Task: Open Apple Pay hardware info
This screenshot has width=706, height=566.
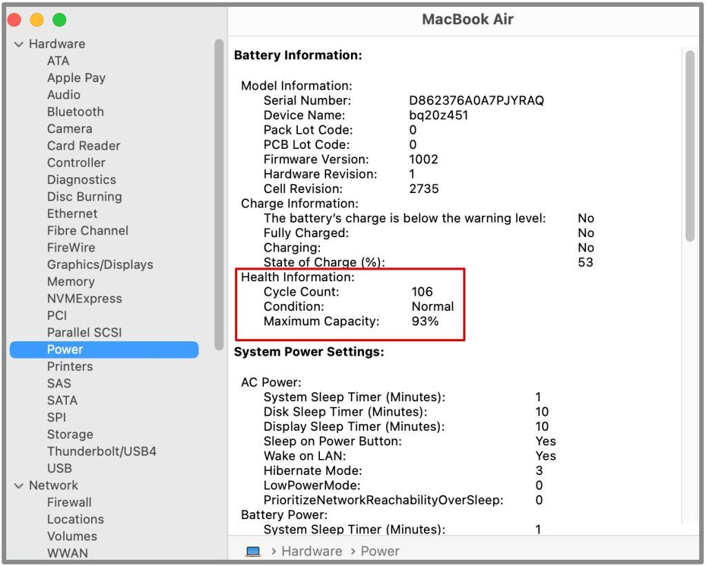Action: pyautogui.click(x=76, y=78)
